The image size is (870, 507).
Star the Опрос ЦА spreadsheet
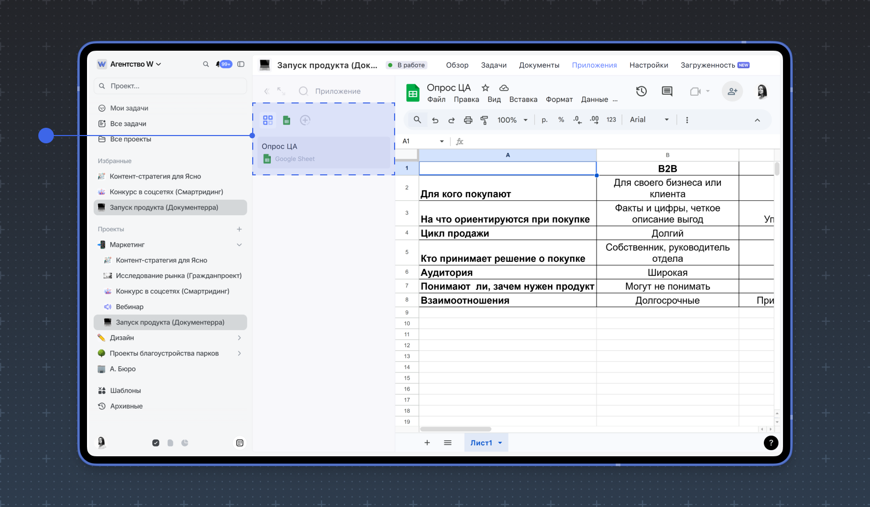point(485,88)
